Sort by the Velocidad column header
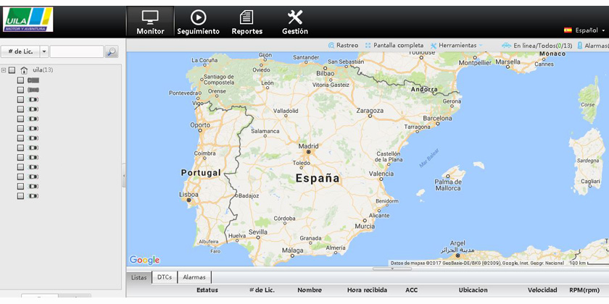The image size is (609, 304). 542,290
